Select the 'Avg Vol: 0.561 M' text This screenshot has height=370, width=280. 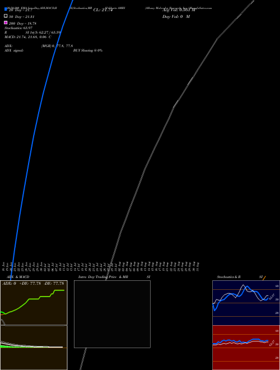pyautogui.click(x=179, y=10)
